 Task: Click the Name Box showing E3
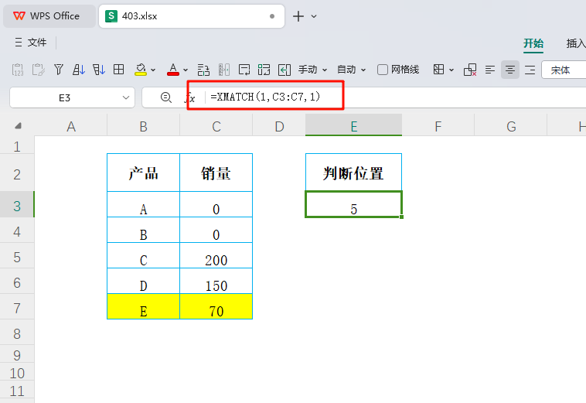(x=65, y=97)
